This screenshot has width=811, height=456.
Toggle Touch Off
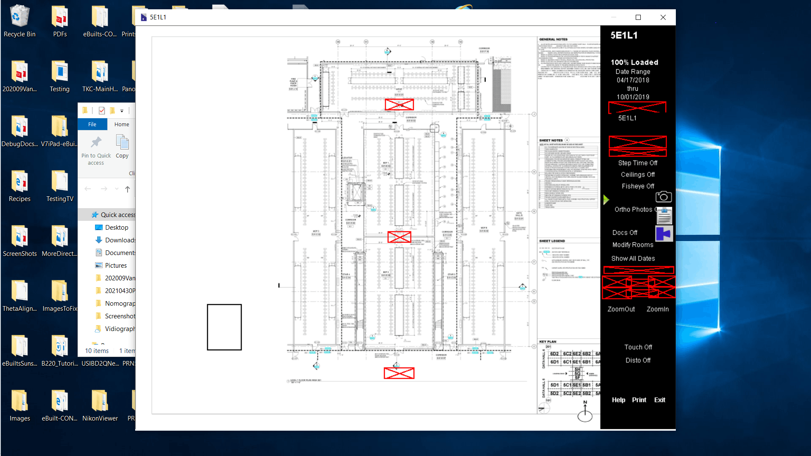(x=638, y=347)
